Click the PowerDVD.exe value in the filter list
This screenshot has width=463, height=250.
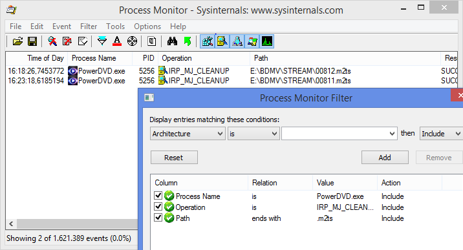(340, 196)
